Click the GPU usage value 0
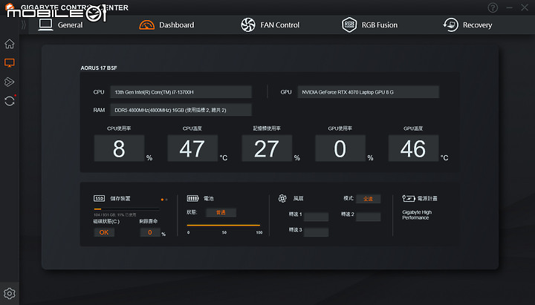The height and width of the screenshot is (305, 535). (x=340, y=148)
